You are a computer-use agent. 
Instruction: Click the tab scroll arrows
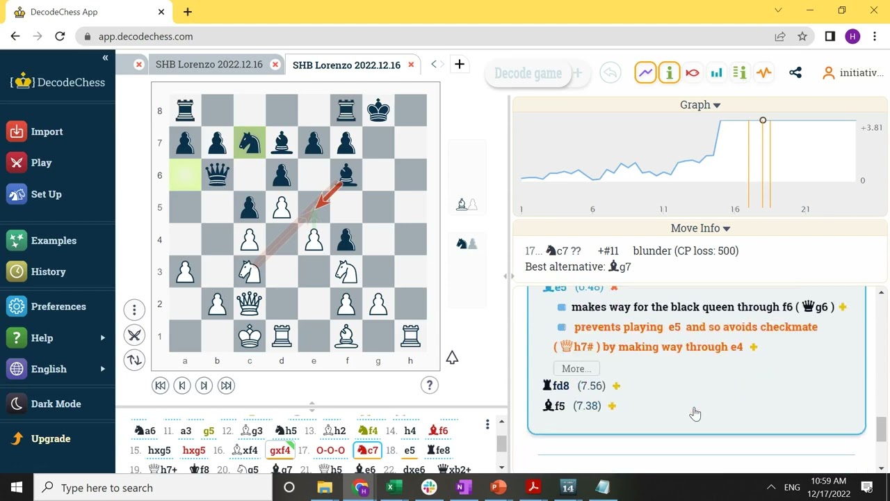tap(437, 65)
